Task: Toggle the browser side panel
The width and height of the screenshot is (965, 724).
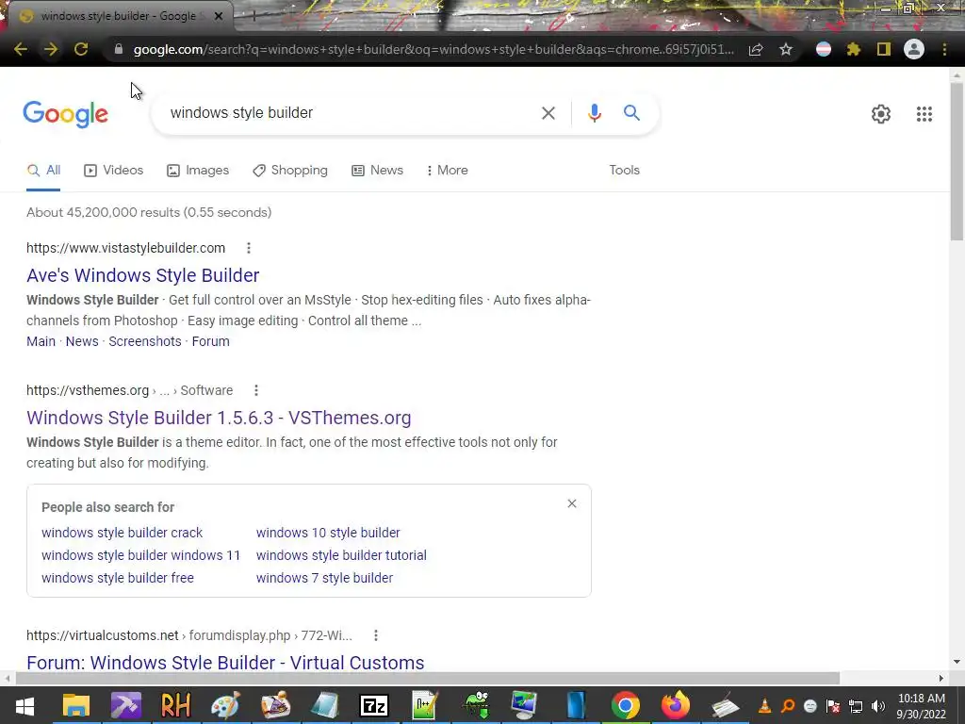Action: click(884, 49)
